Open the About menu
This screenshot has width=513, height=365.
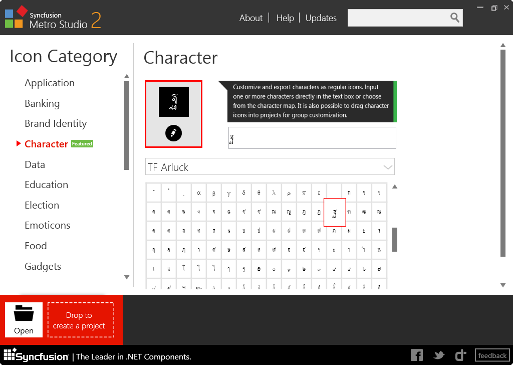(251, 18)
